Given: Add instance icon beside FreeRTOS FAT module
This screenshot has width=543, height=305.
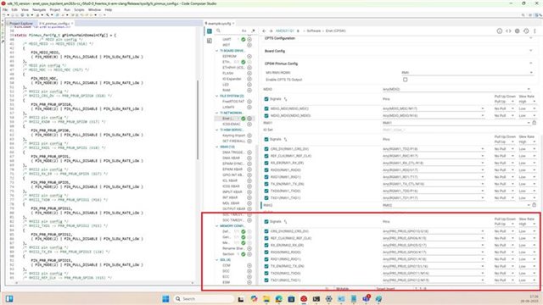Looking at the screenshot, I should pyautogui.click(x=249, y=102).
